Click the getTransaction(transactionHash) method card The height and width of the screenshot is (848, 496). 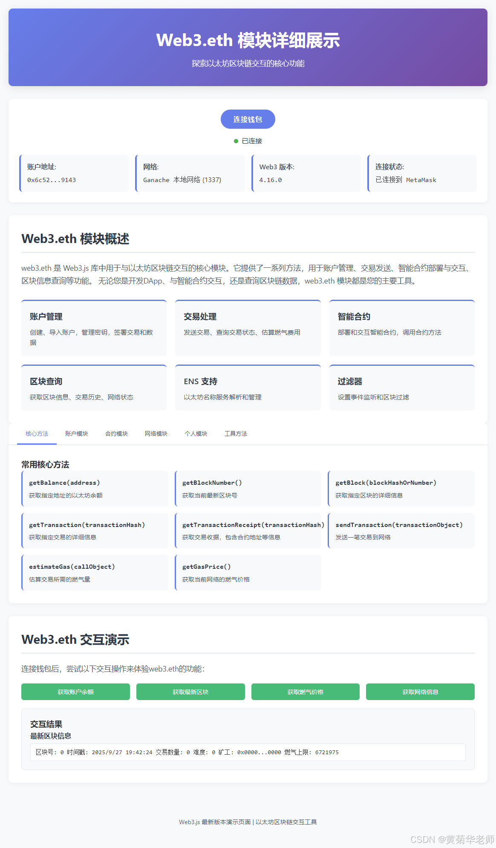tap(95, 531)
